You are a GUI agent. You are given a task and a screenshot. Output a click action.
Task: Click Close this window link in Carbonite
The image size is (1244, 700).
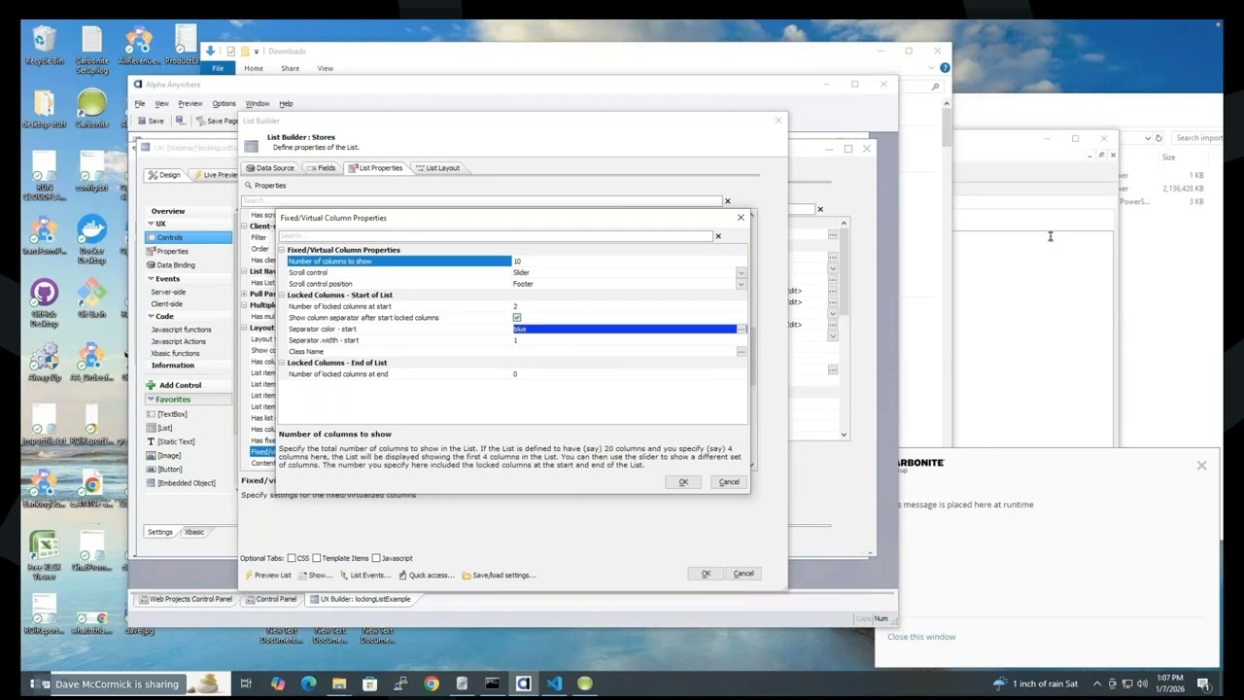tap(921, 637)
